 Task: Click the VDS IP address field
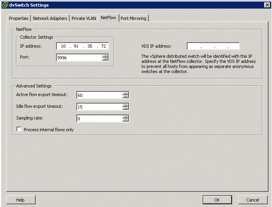pos(213,46)
